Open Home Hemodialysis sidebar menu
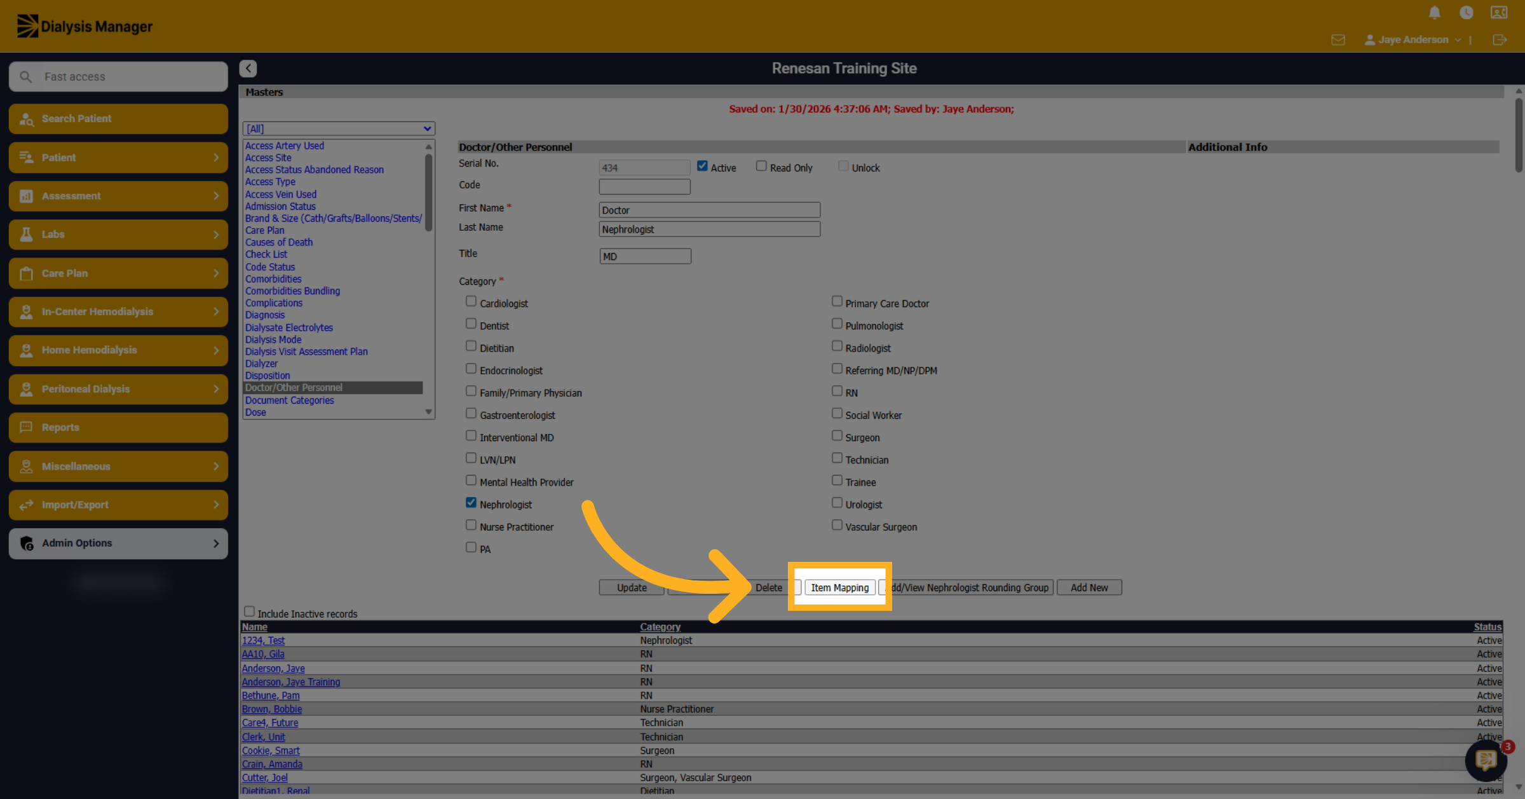This screenshot has width=1525, height=799. coord(118,350)
